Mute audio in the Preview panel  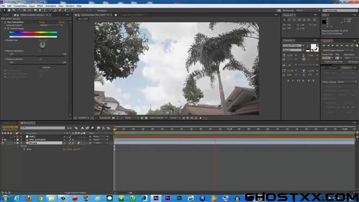(x=347, y=46)
